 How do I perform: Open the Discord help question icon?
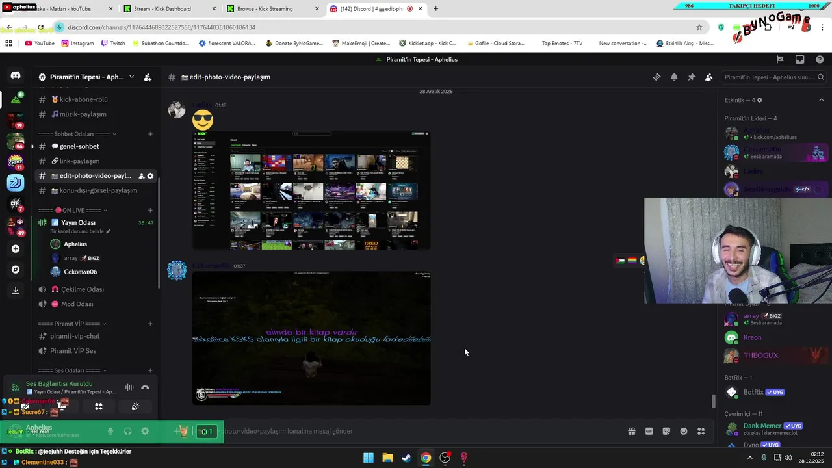820,59
